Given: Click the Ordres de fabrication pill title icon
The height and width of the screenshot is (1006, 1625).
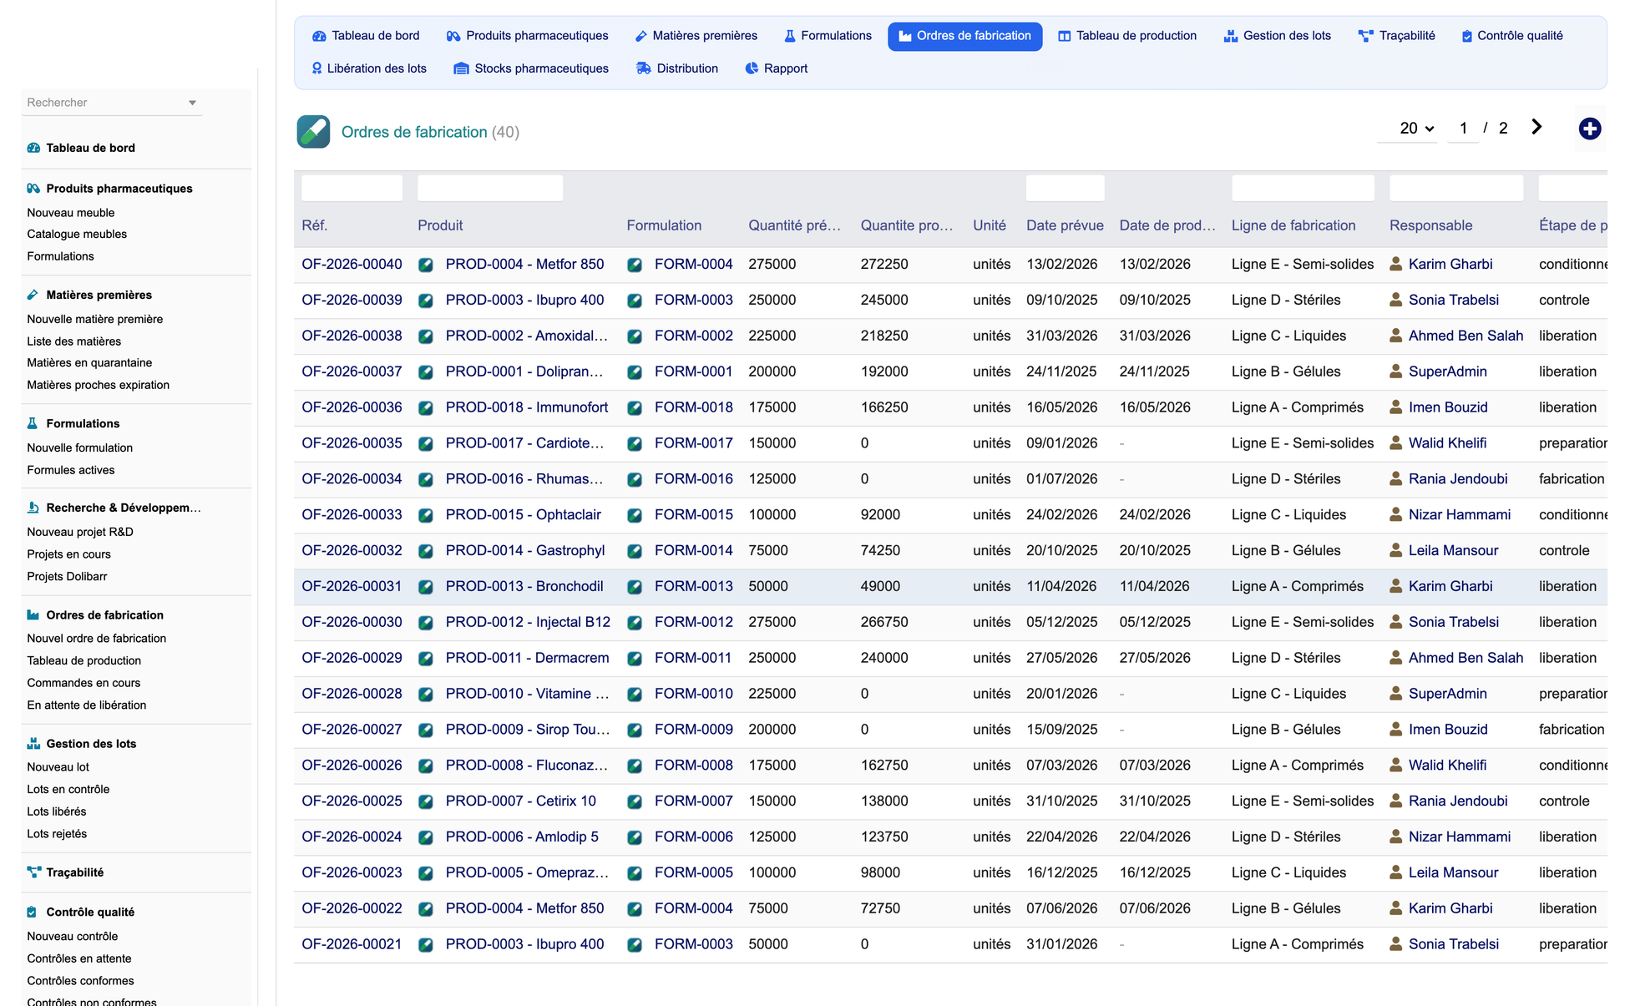Looking at the screenshot, I should [313, 132].
